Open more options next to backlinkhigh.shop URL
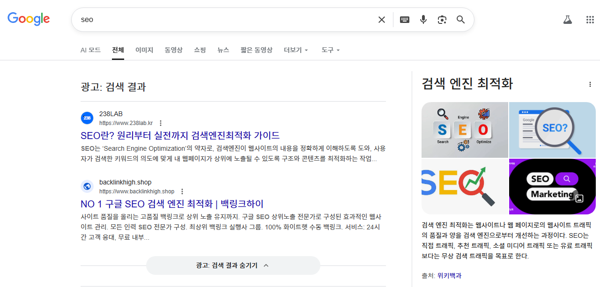The width and height of the screenshot is (600, 287). (182, 191)
